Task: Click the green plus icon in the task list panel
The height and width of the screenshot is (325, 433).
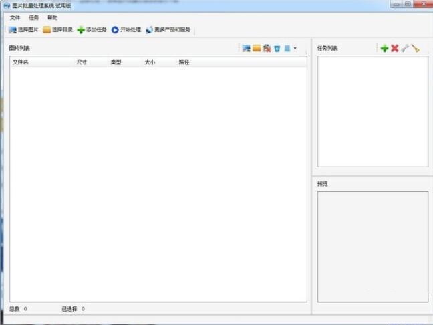Action: point(384,48)
